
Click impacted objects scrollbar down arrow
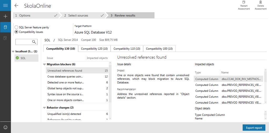click(x=266, y=102)
